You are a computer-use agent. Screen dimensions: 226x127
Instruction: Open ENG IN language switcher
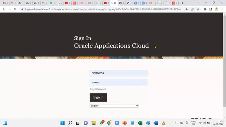click(x=194, y=123)
